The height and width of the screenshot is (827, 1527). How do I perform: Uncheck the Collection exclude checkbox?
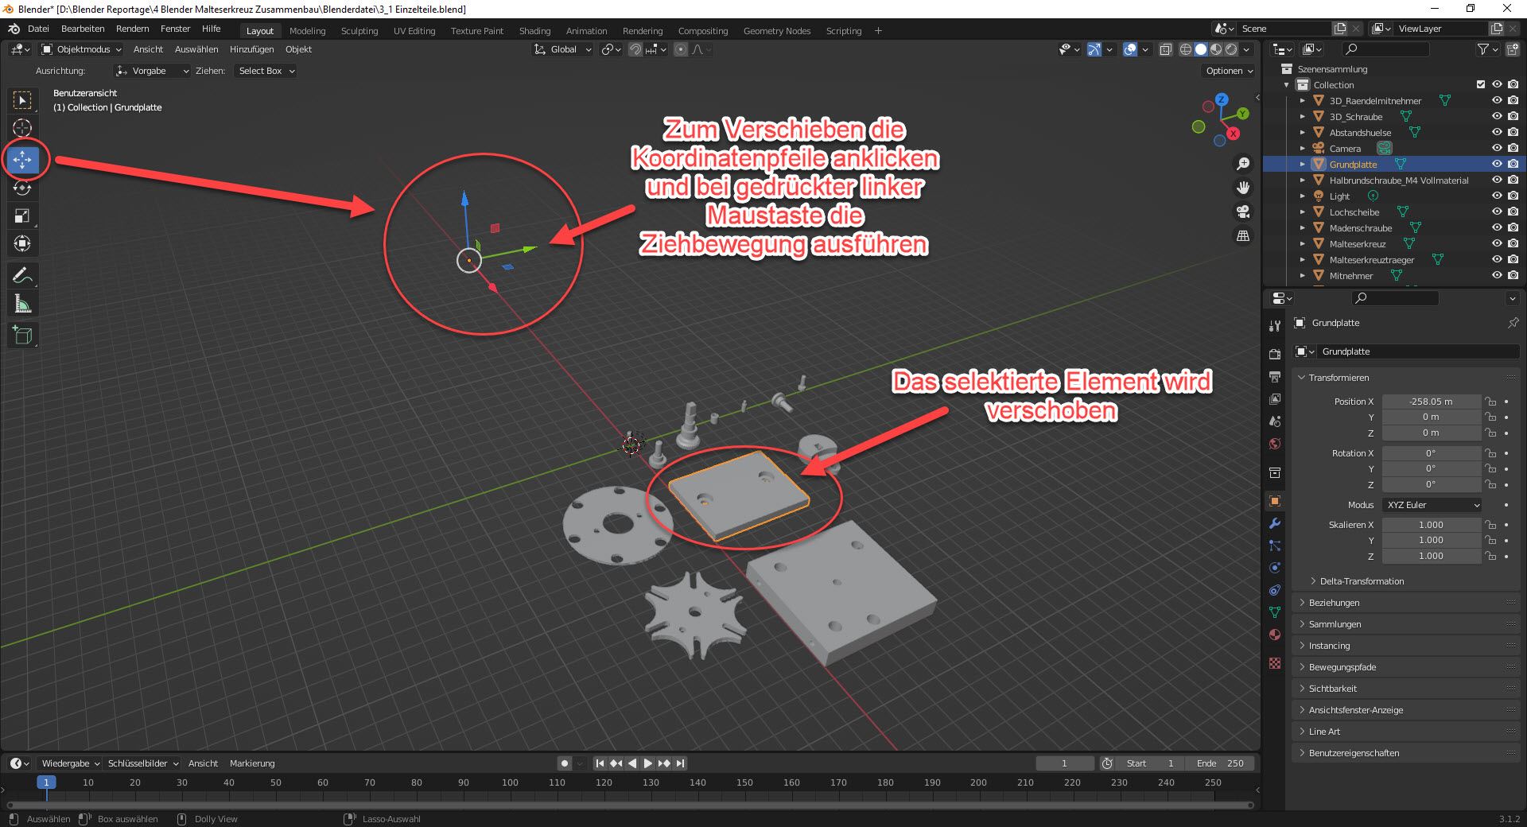[x=1480, y=85]
